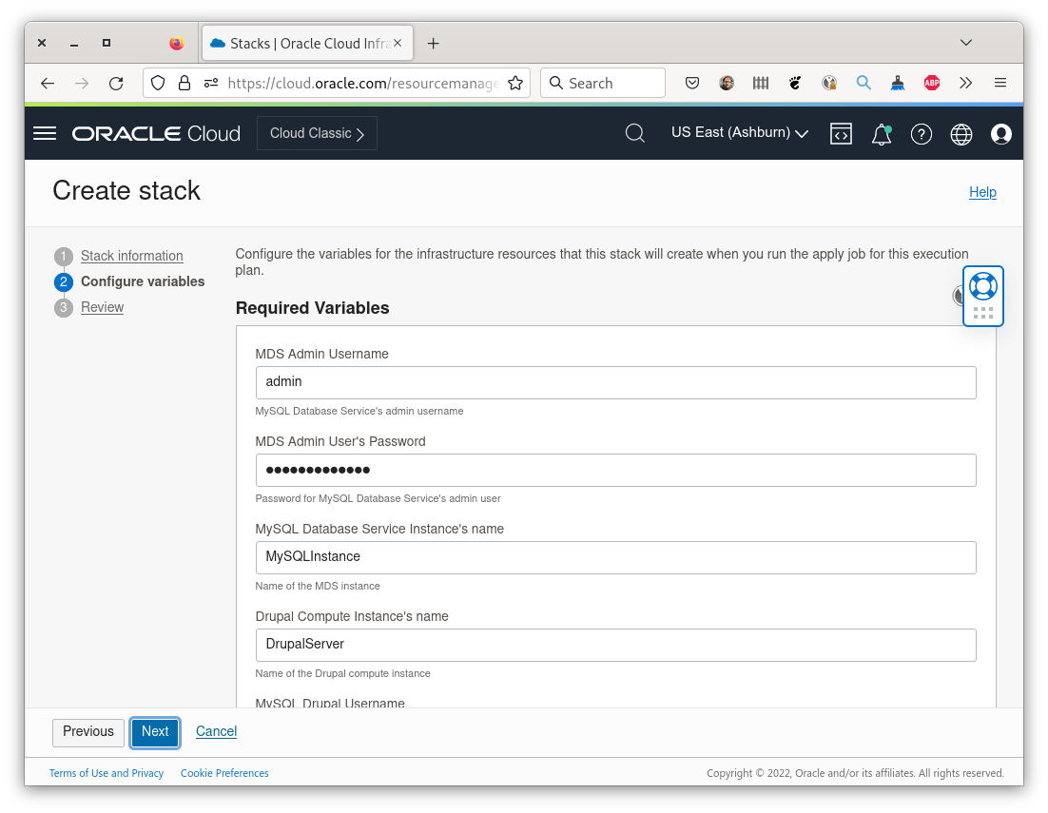Screen dimensions: 1048x813
Task: Open the language globe icon
Action: pos(961,134)
